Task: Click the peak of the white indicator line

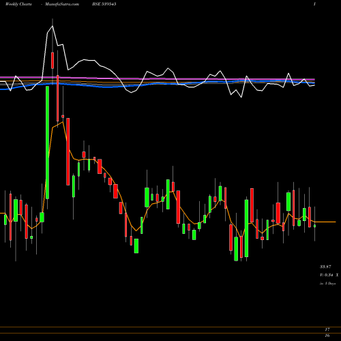Action: (53, 26)
